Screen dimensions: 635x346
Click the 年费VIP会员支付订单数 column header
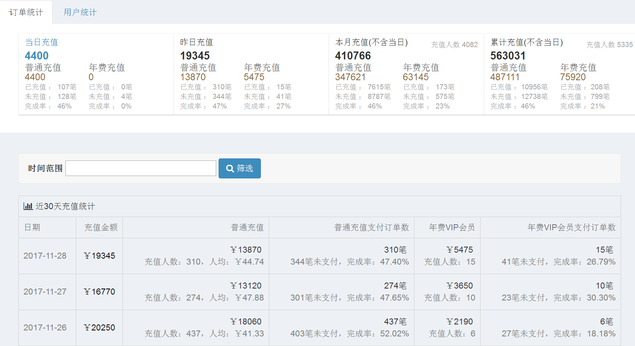tap(571, 227)
